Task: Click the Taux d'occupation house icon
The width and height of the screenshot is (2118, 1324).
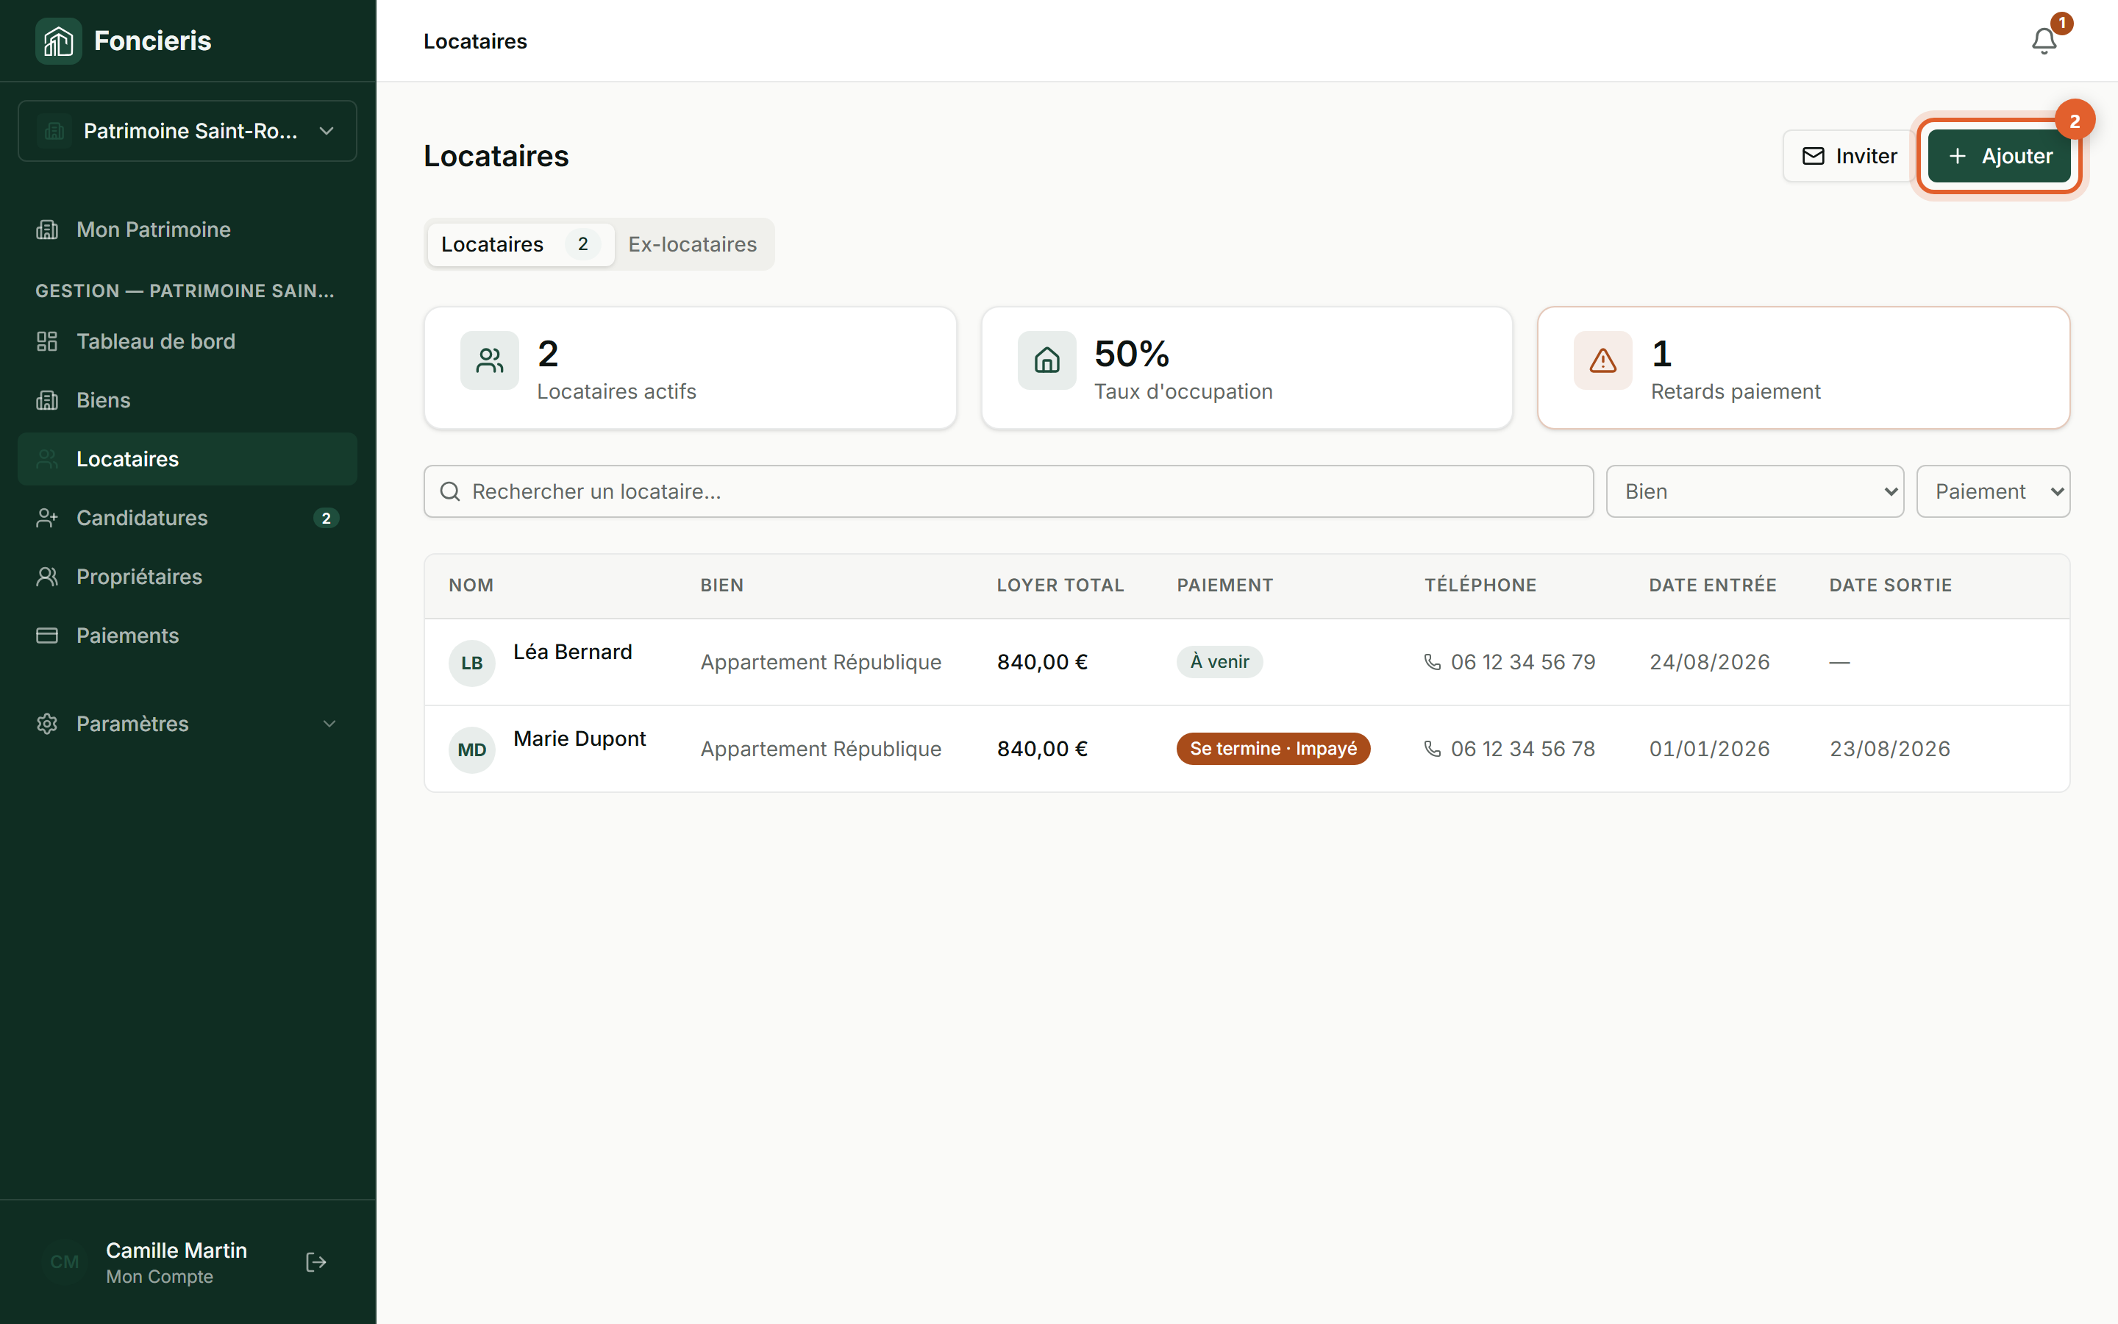Action: point(1046,360)
